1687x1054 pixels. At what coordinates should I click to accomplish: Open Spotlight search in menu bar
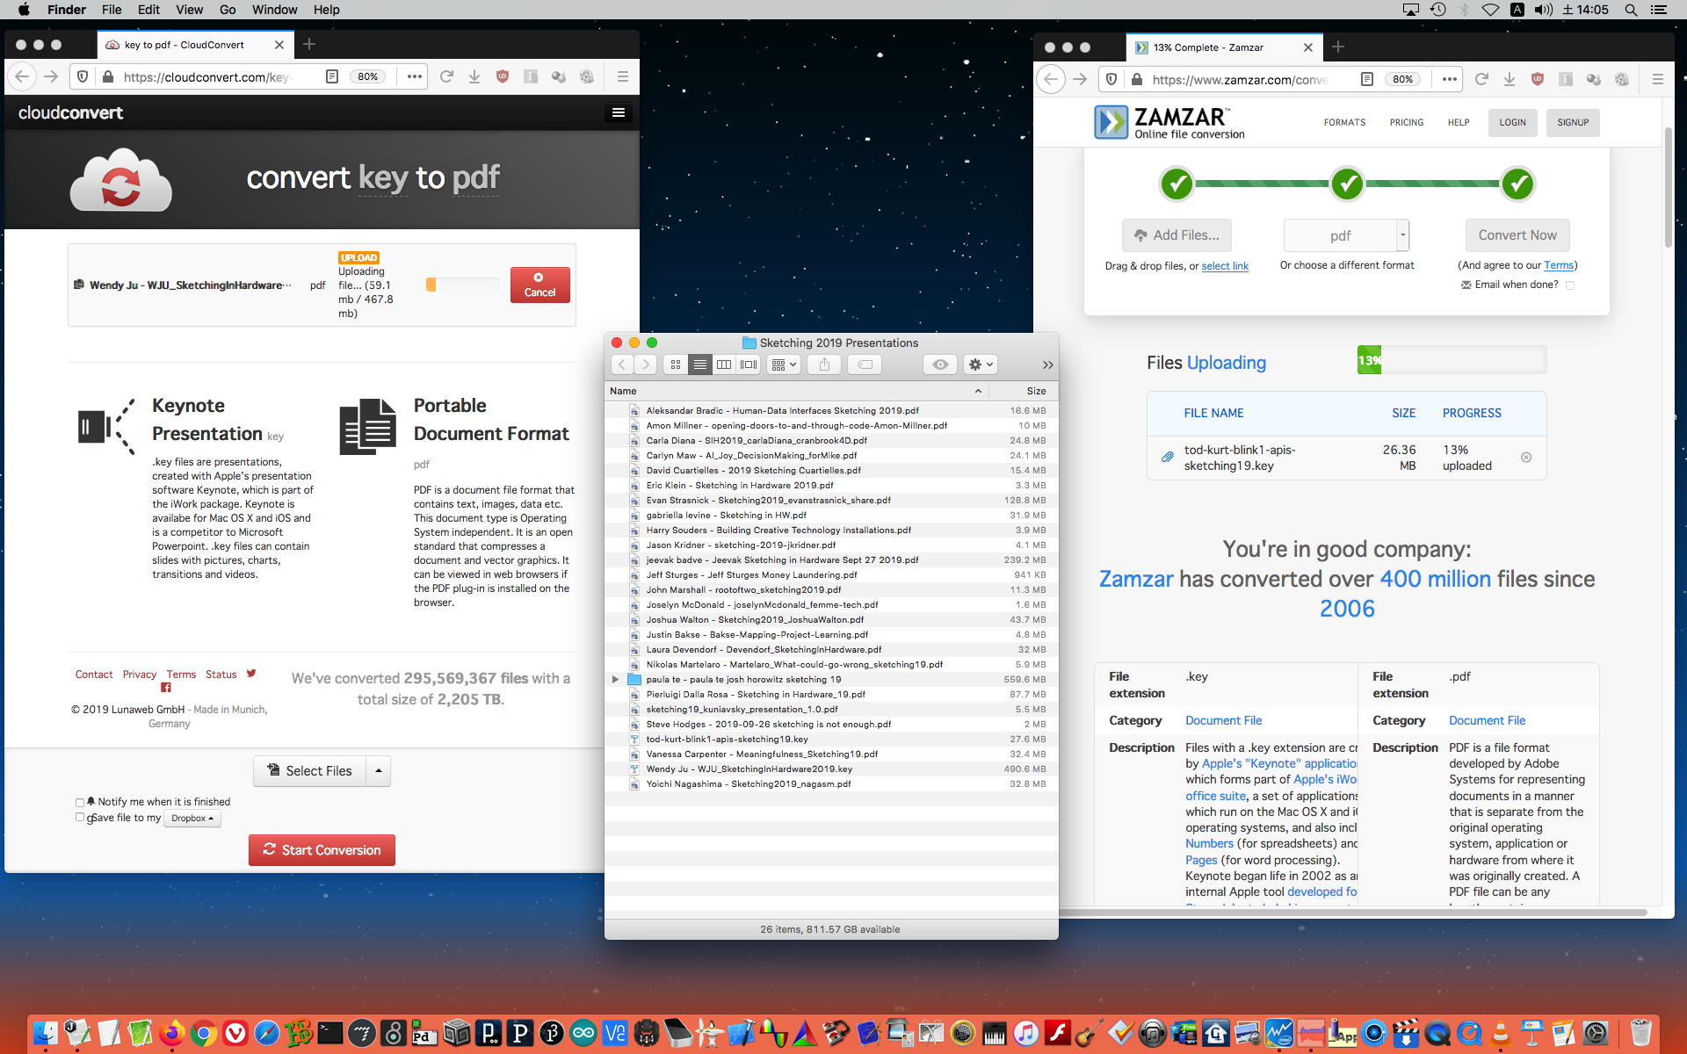[1631, 10]
